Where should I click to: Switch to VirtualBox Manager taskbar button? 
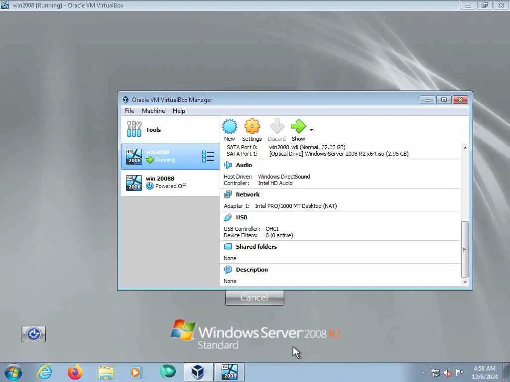[198, 372]
